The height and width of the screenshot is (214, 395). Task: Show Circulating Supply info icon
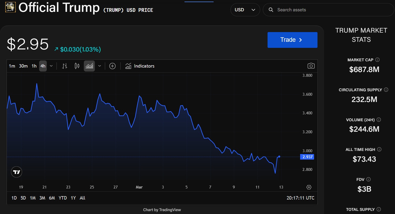point(386,90)
